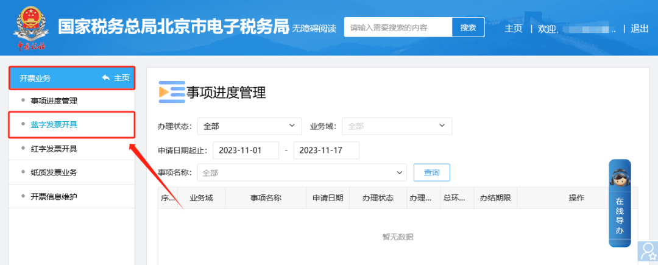Click the 事项进度管理 title icon
This screenshot has width=658, height=265.
coord(171,93)
